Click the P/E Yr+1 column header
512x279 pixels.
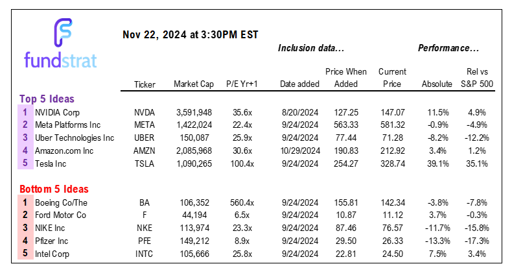[242, 84]
